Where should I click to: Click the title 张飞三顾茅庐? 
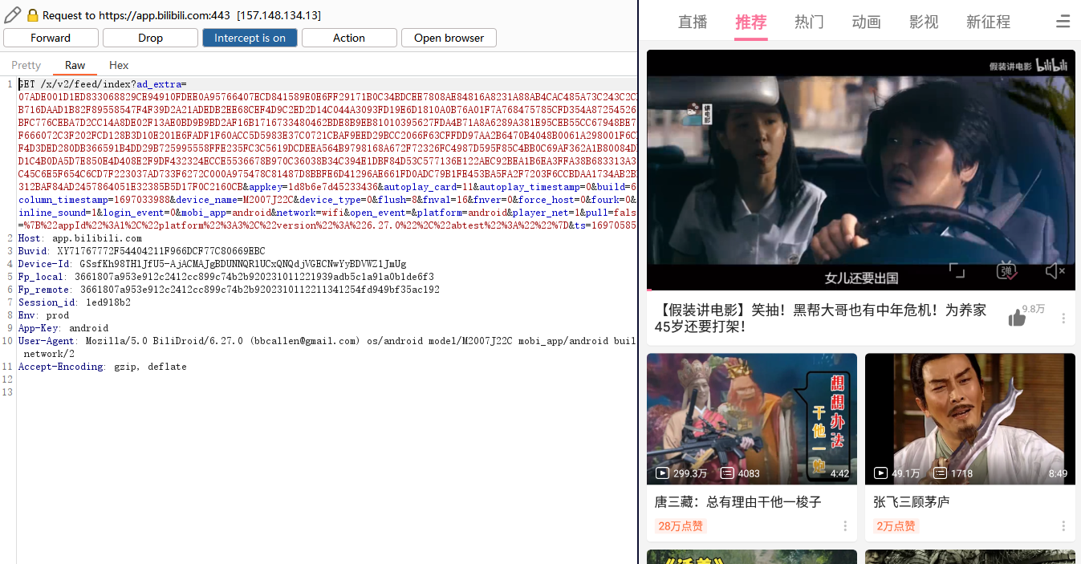(x=911, y=501)
